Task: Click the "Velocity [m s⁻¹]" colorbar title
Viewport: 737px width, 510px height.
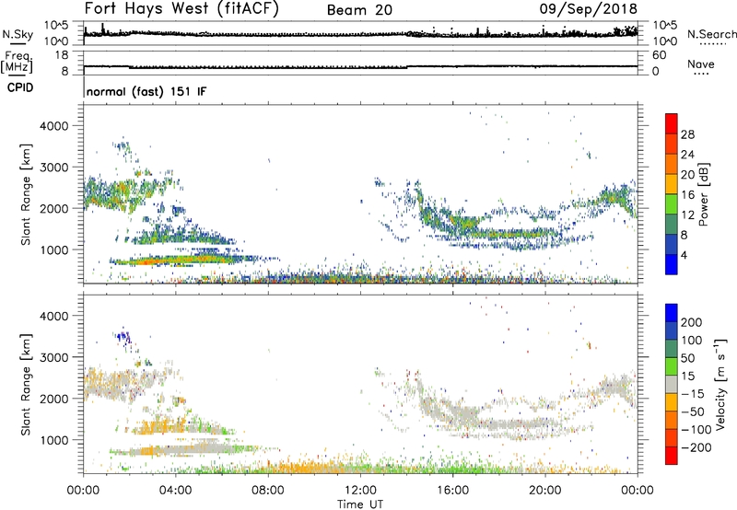Action: (x=720, y=384)
